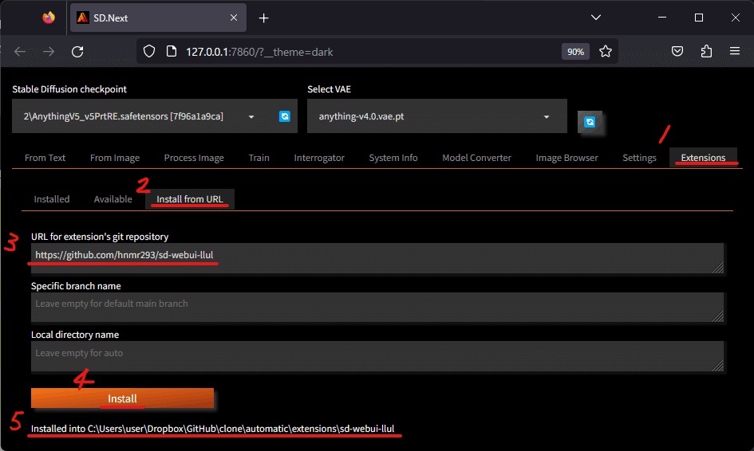Switch to the From Image tab

pyautogui.click(x=114, y=158)
